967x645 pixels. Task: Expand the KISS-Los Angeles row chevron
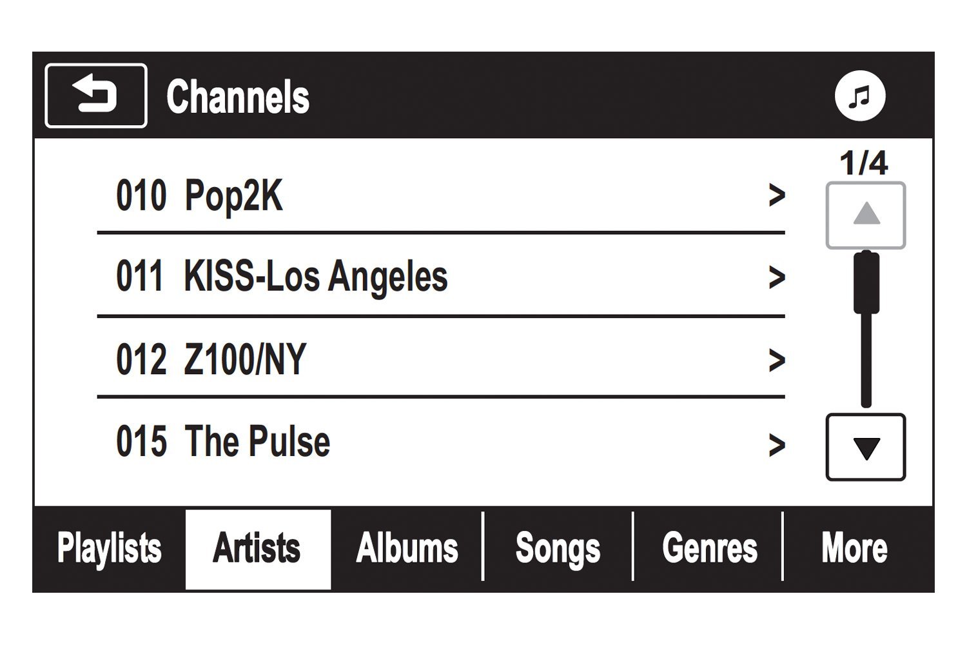777,277
